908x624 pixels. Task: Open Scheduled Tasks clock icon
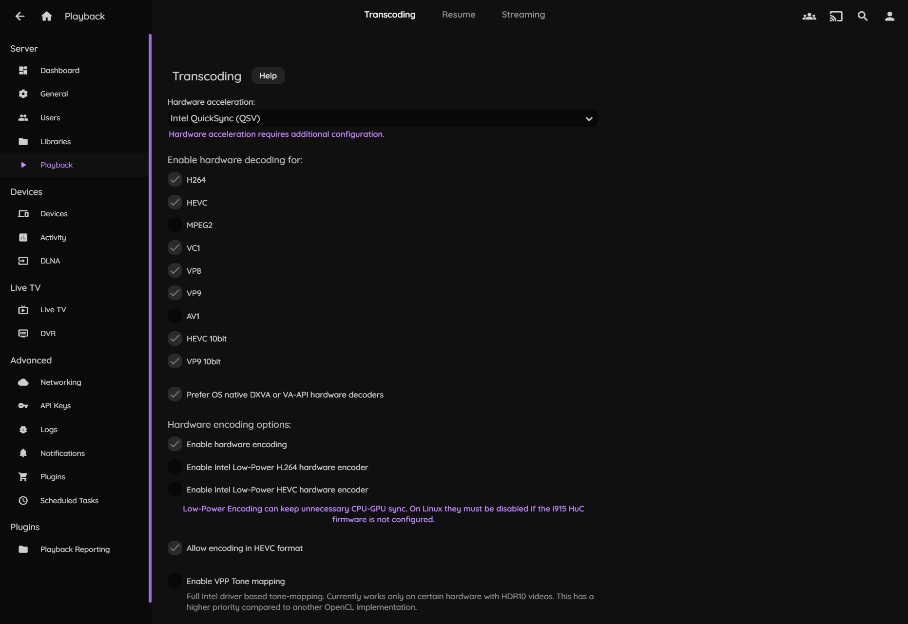pos(23,500)
